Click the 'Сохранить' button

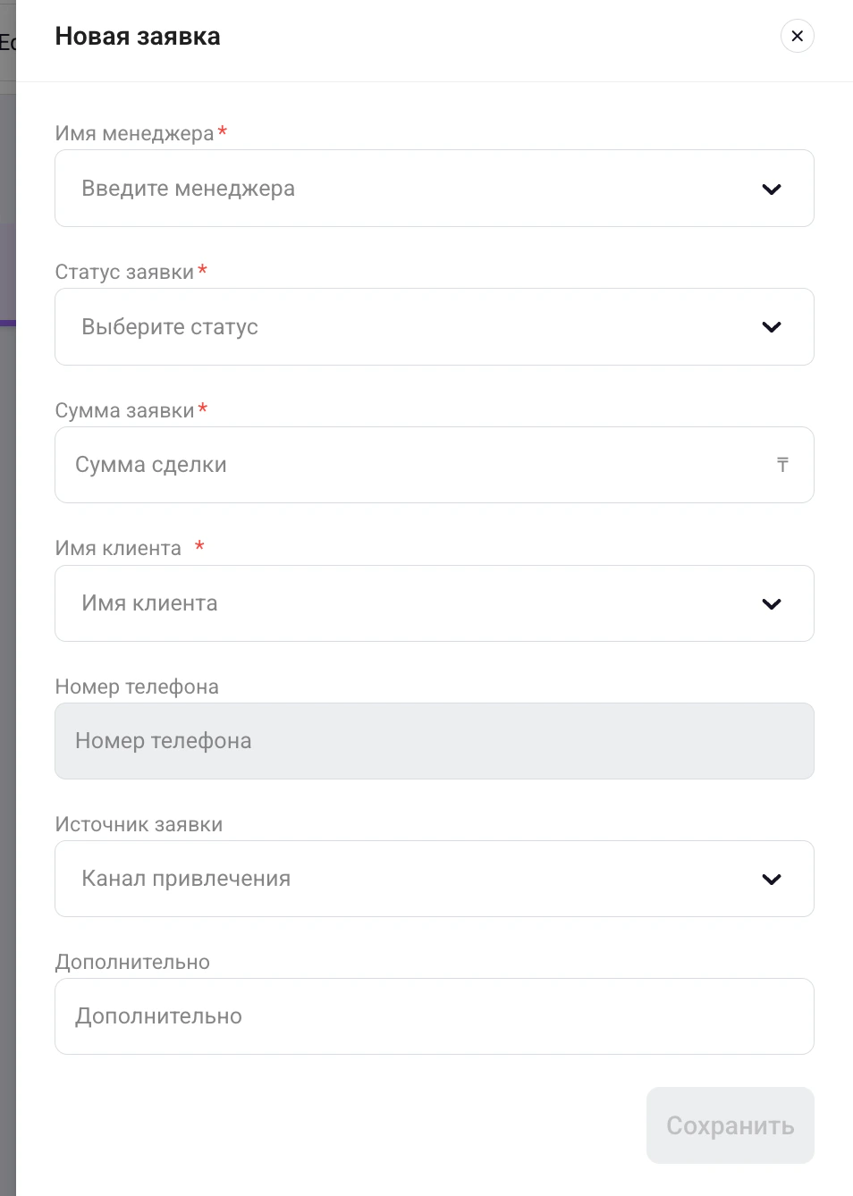pyautogui.click(x=730, y=1125)
